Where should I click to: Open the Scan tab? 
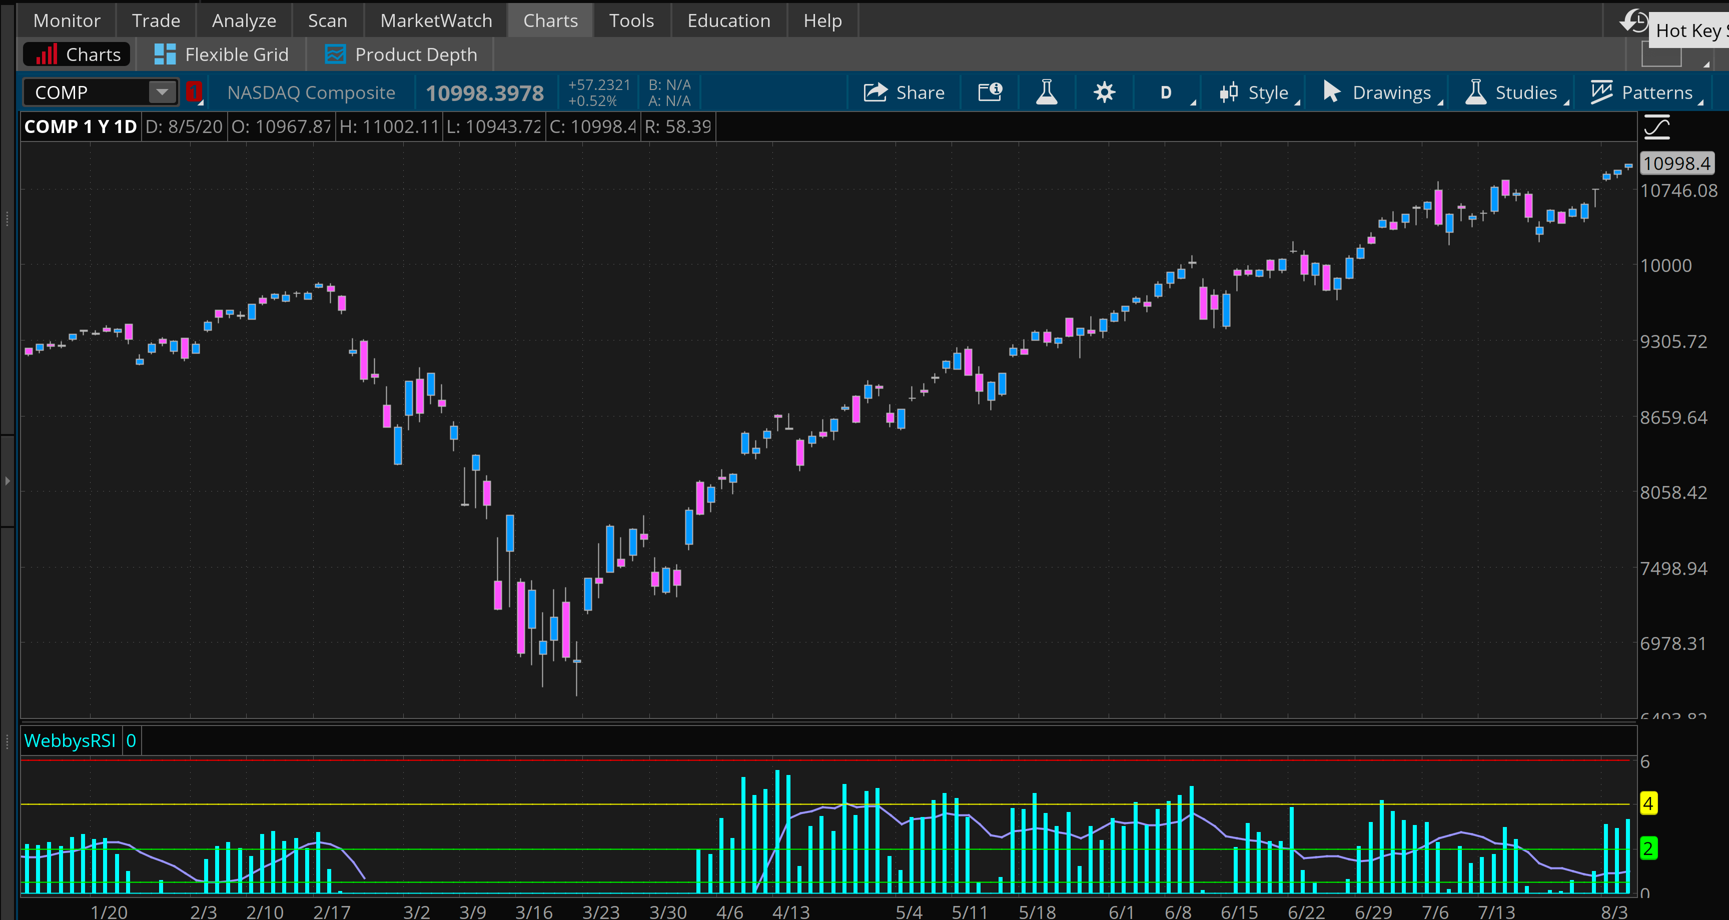[x=328, y=20]
